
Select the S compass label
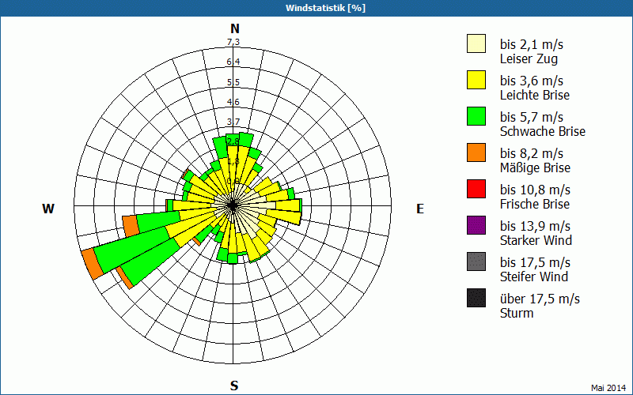click(x=234, y=386)
